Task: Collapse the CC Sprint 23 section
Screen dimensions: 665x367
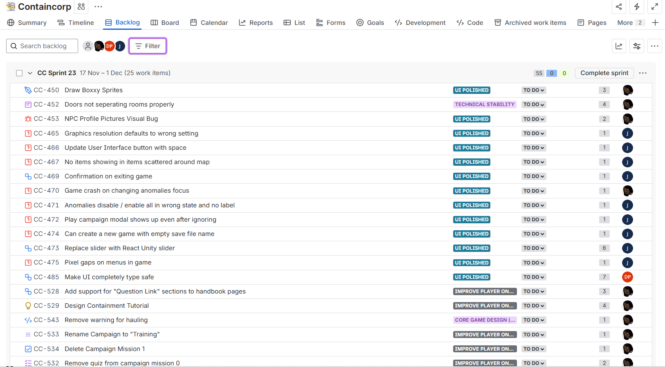Action: [x=30, y=73]
